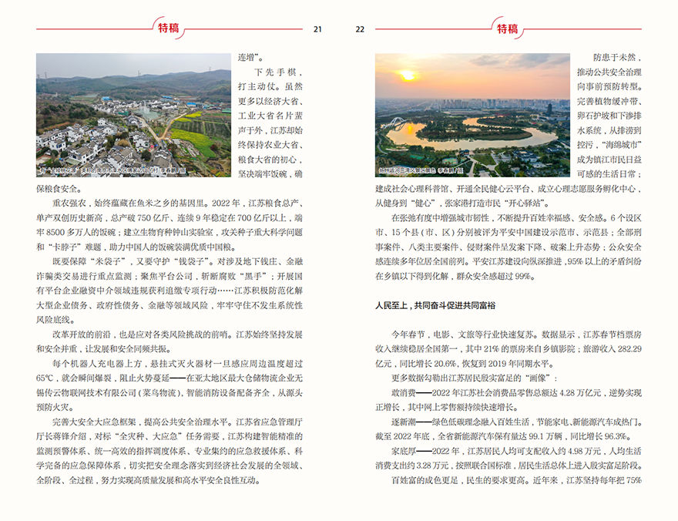Screen dimensions: 678x521
Task: Click the page number 21
Action: click(317, 29)
